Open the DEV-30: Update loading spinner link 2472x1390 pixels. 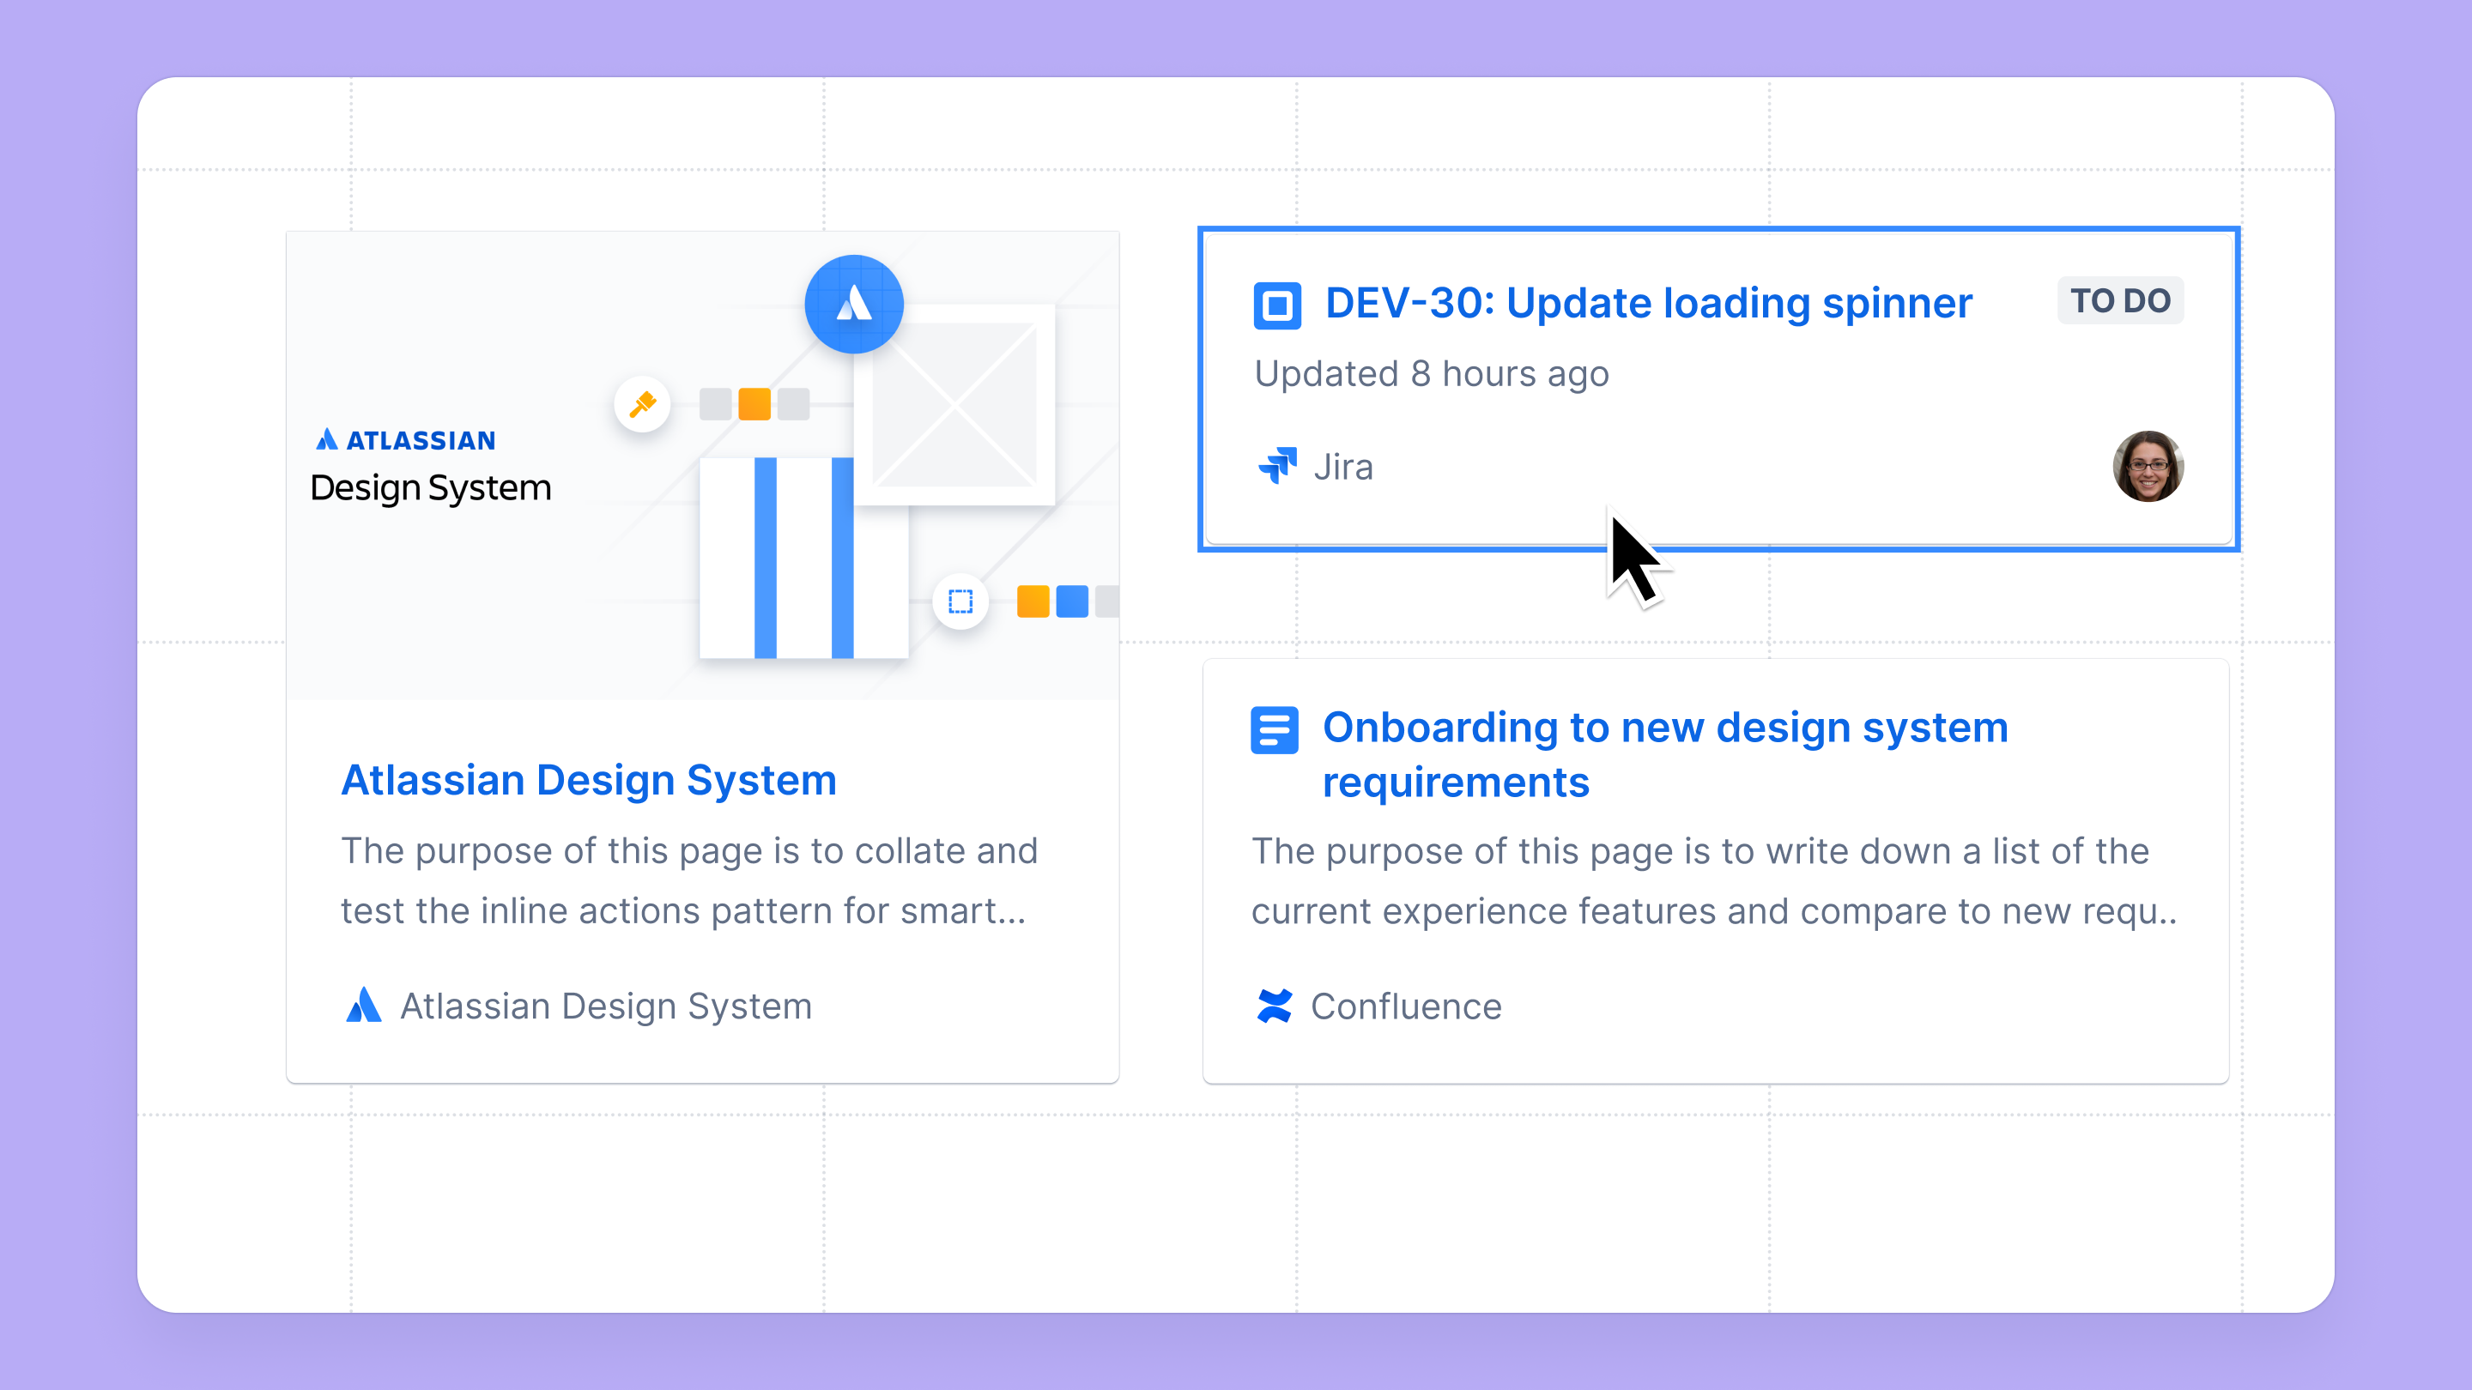(x=1648, y=303)
